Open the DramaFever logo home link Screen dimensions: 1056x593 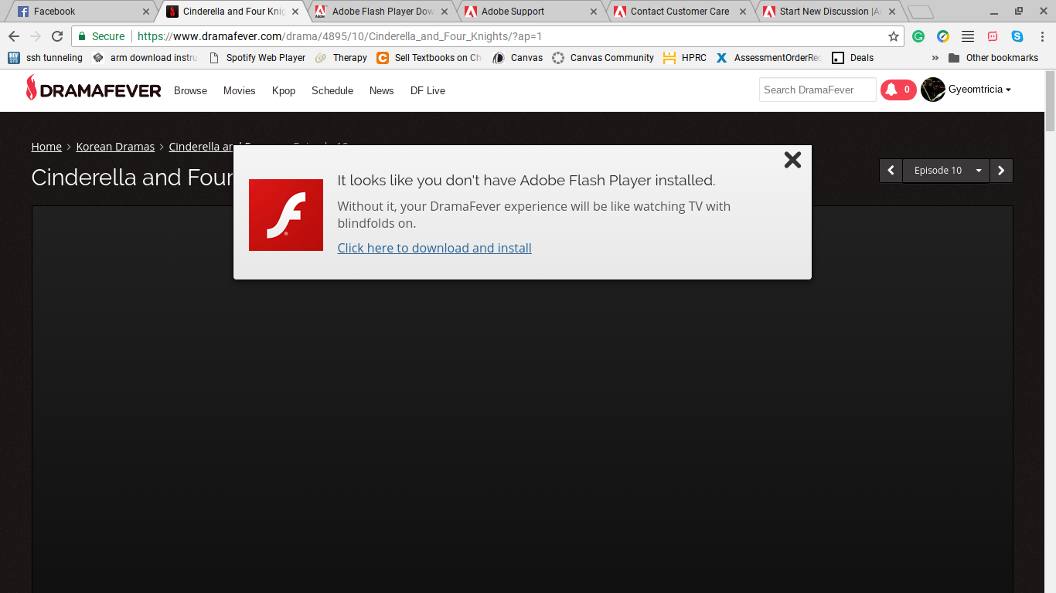94,89
